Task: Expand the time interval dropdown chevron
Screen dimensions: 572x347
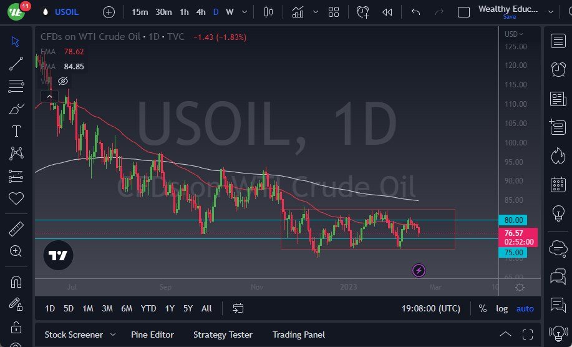Action: tap(244, 12)
